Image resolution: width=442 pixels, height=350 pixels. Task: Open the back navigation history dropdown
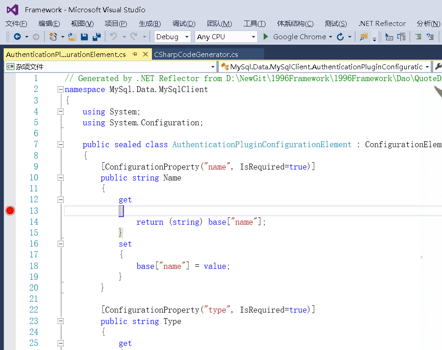pyautogui.click(x=27, y=37)
